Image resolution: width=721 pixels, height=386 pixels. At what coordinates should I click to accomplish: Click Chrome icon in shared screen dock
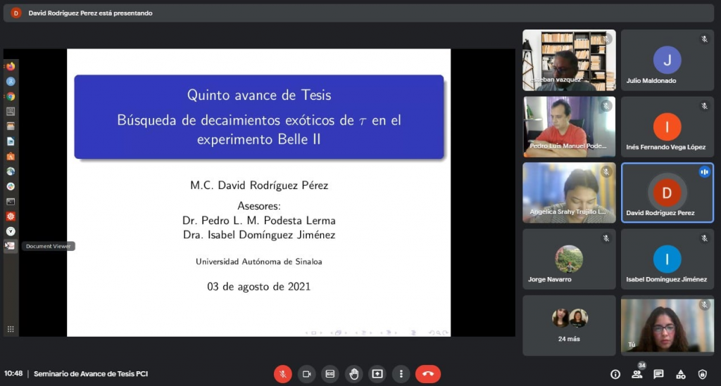point(11,96)
